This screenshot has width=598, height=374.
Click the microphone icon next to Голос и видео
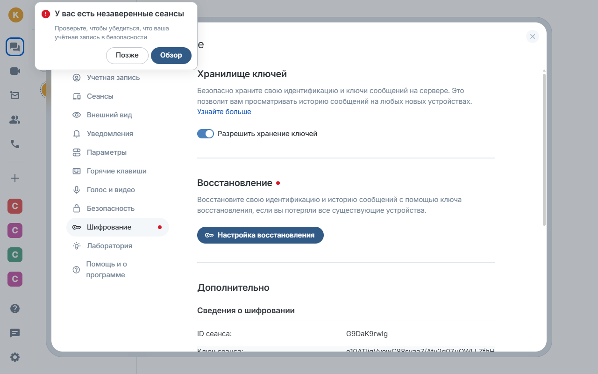[77, 190]
